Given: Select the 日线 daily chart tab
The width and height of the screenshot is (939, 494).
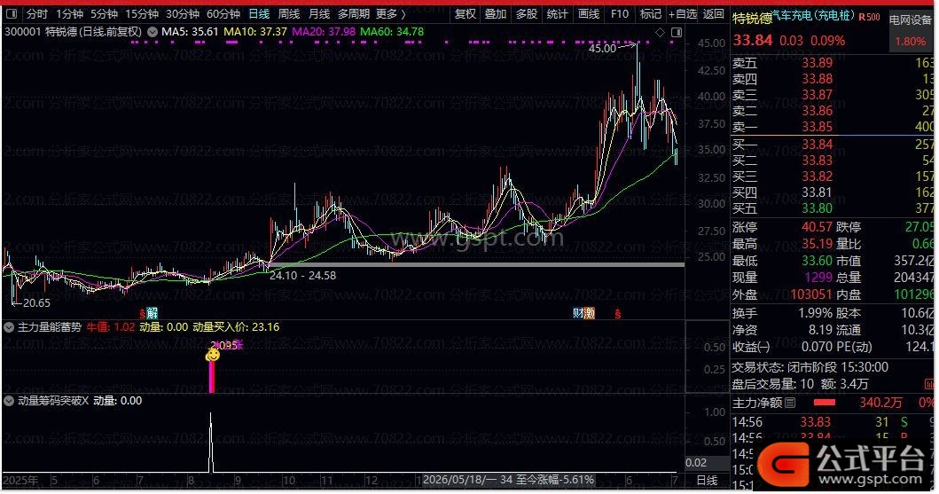Looking at the screenshot, I should pyautogui.click(x=259, y=14).
